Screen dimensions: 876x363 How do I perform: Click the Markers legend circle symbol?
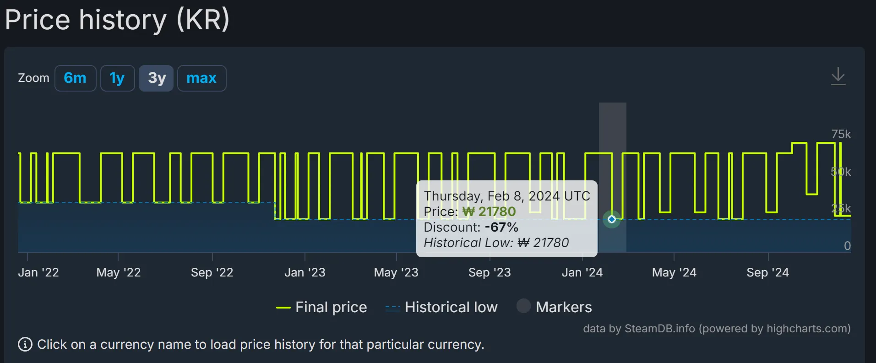523,306
